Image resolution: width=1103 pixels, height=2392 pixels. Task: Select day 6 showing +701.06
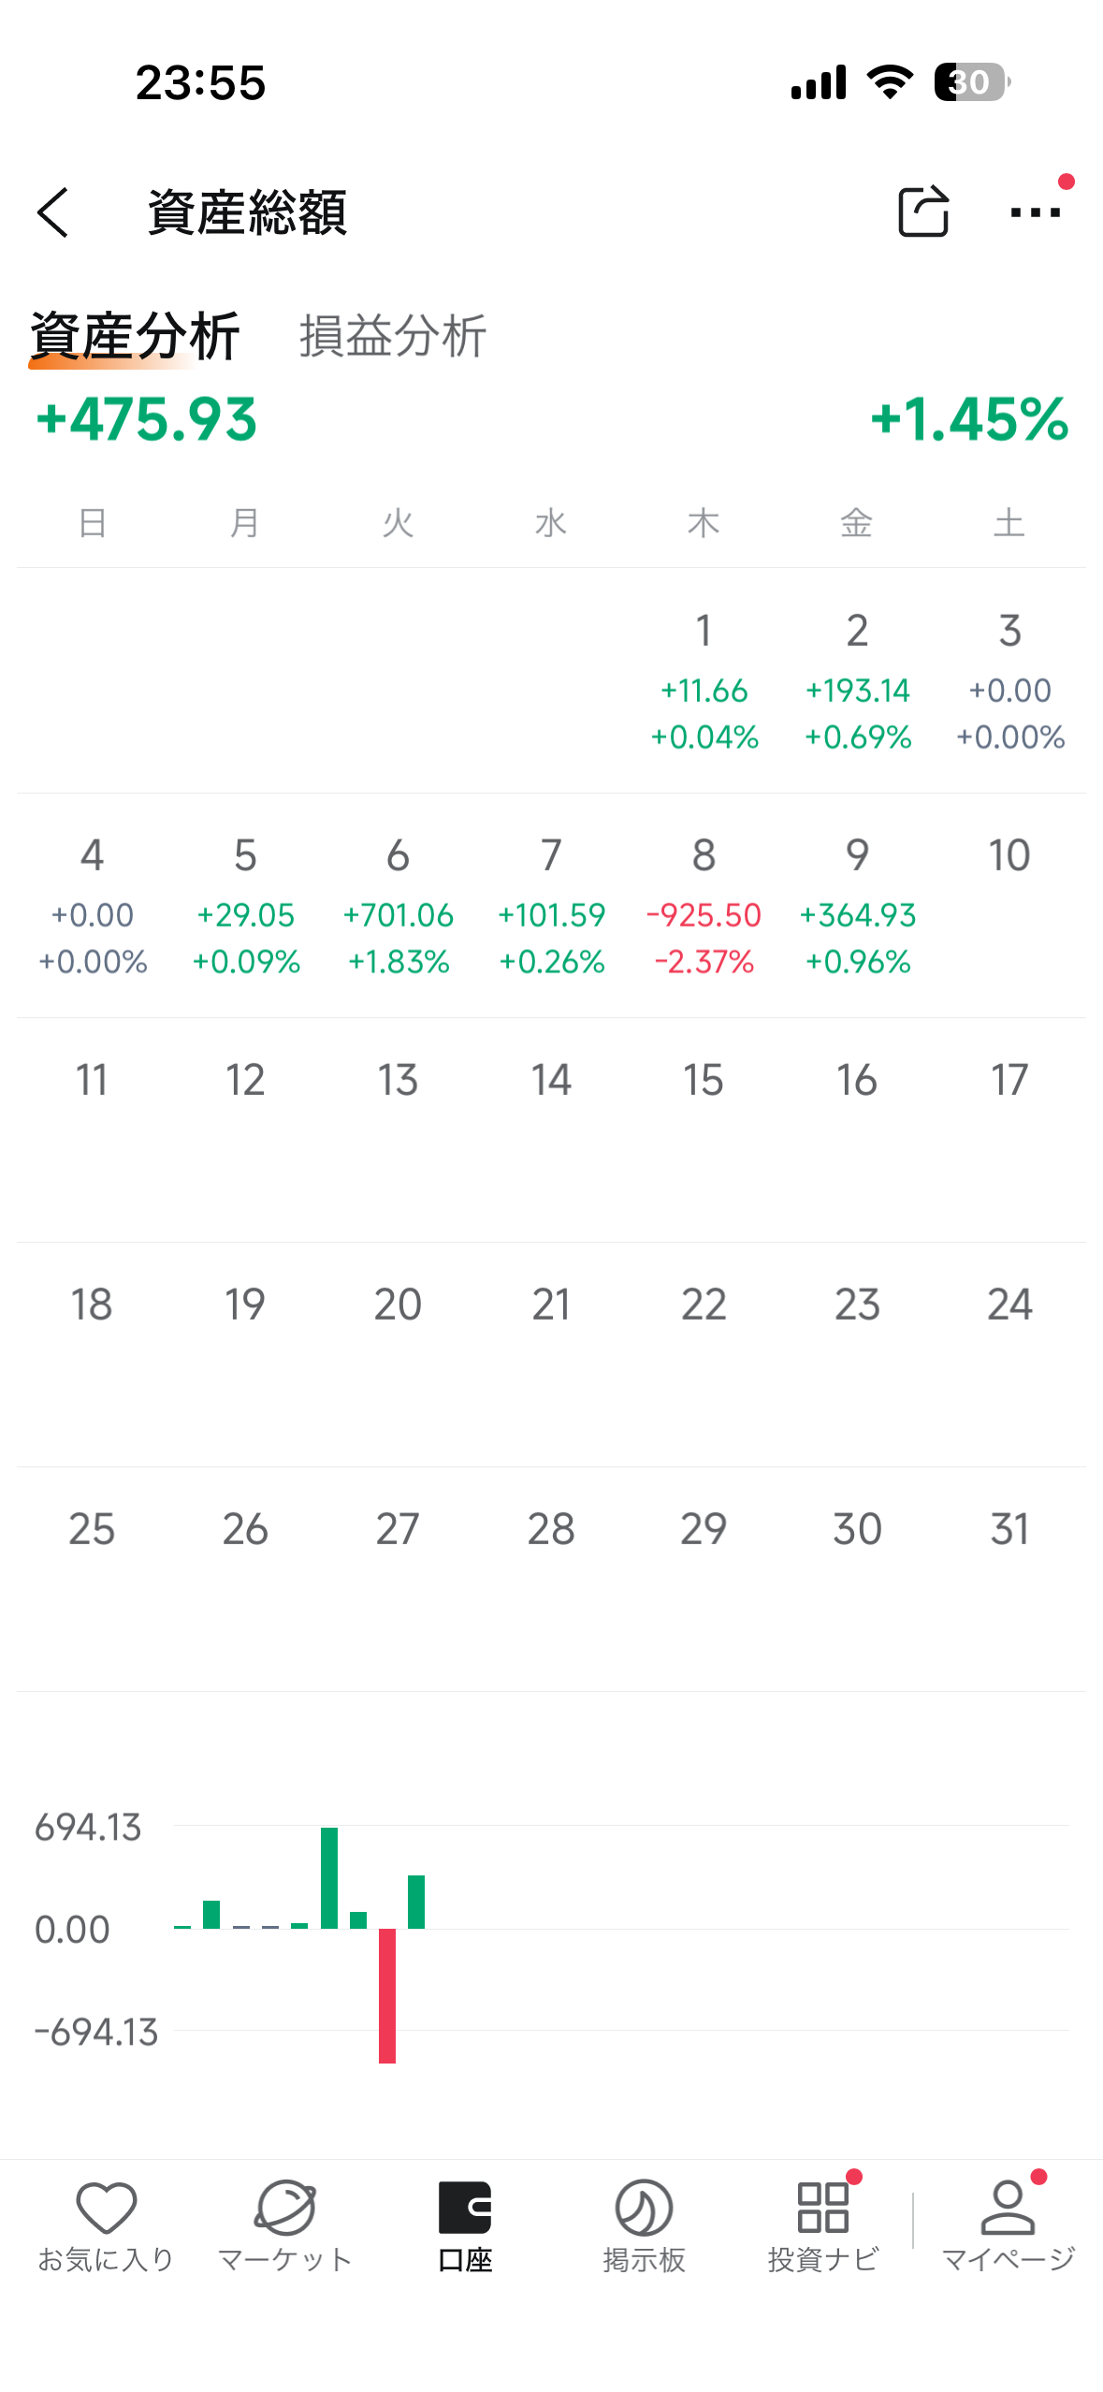[398, 906]
